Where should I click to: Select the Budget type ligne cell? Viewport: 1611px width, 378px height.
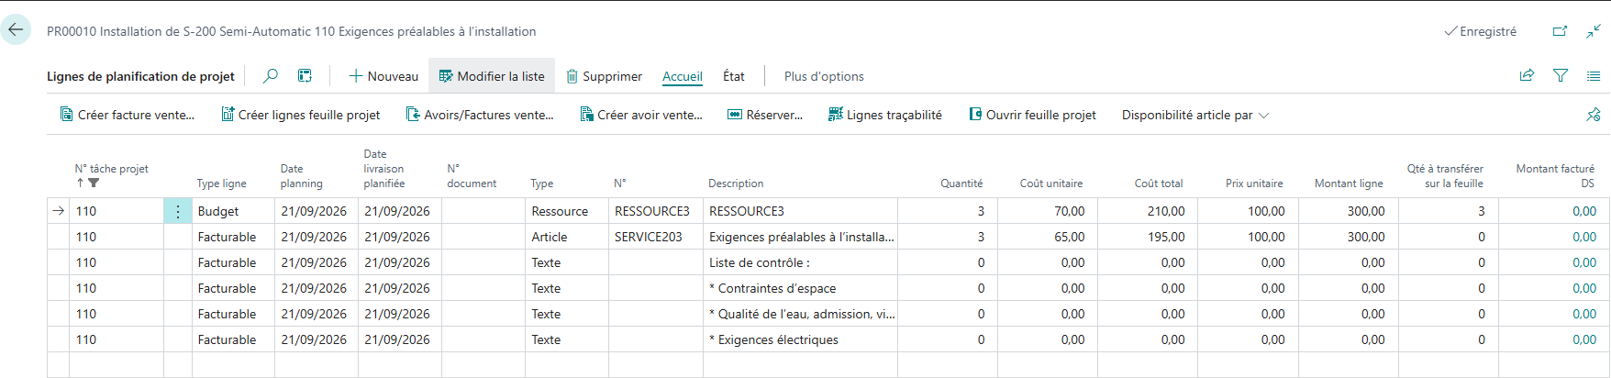[233, 211]
